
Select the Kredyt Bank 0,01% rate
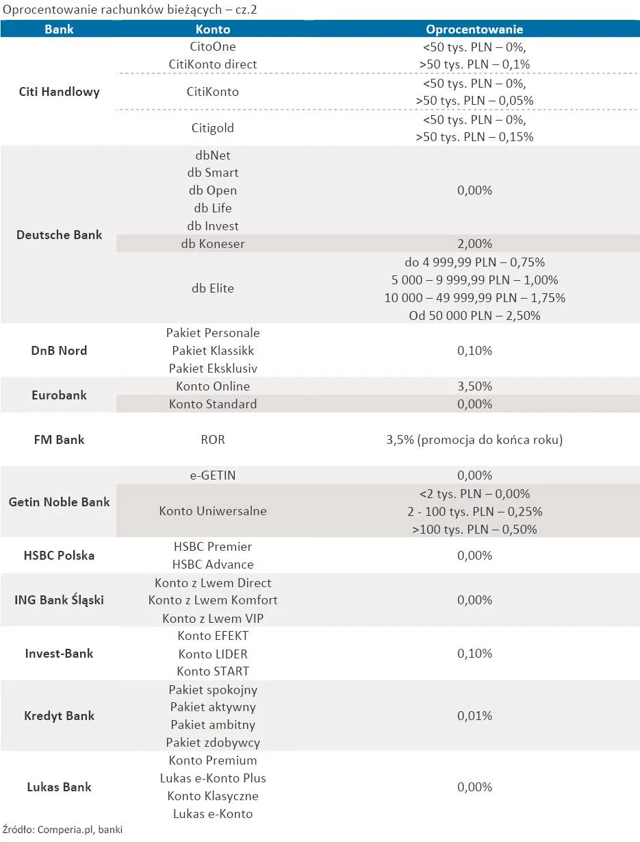pos(474,716)
